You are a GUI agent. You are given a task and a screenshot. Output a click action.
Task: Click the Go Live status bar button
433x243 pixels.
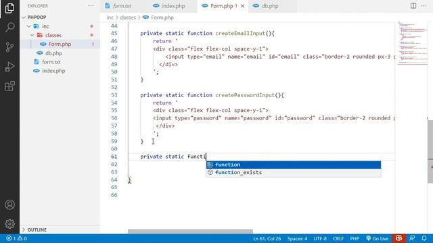(x=378, y=238)
